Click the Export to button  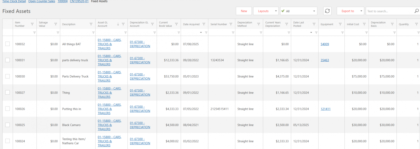click(x=348, y=11)
